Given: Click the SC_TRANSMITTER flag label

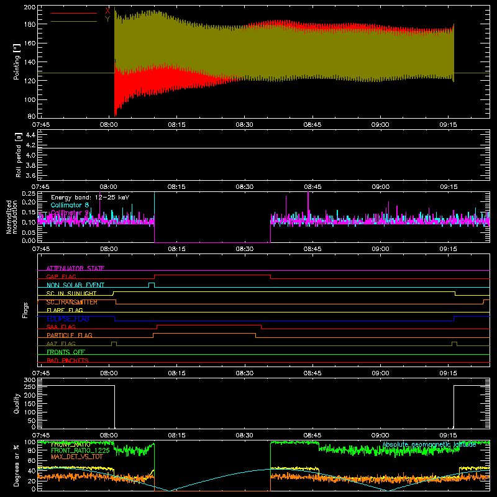Looking at the screenshot, I should click(72, 302).
